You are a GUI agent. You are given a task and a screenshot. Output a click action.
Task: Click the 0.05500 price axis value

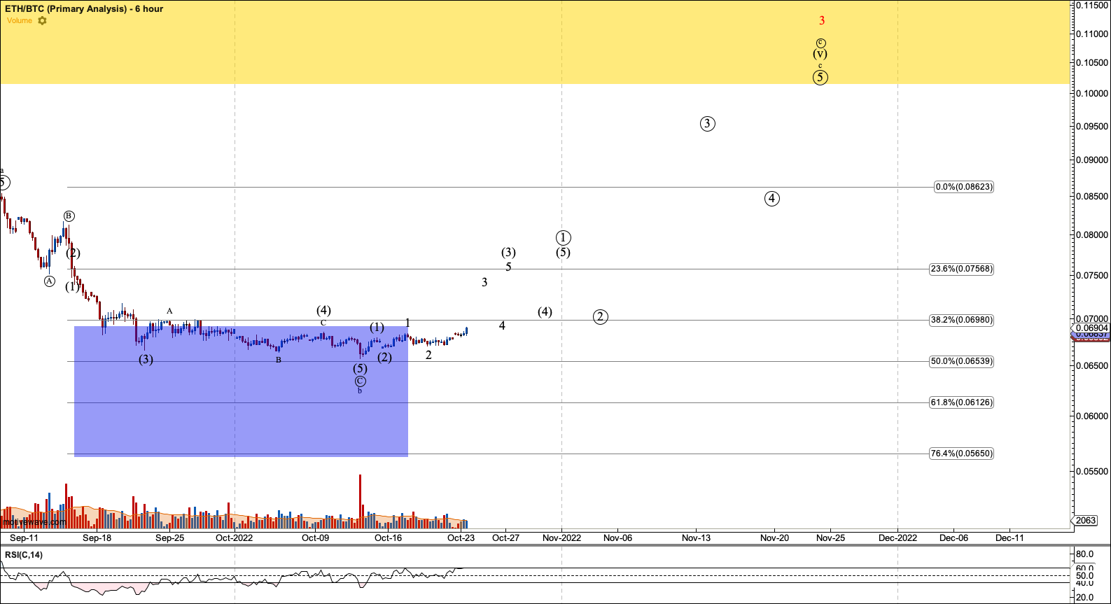pyautogui.click(x=1092, y=472)
